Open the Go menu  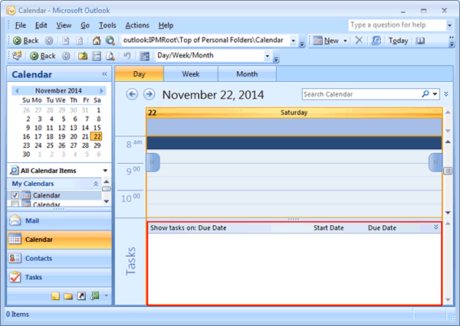pos(85,25)
